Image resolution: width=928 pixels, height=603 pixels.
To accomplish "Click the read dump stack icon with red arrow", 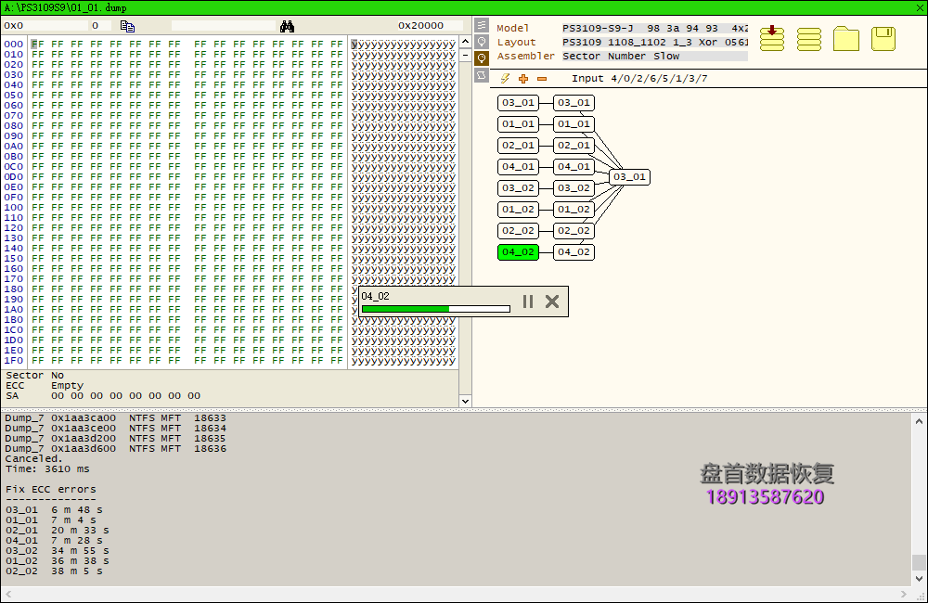I will pyautogui.click(x=772, y=38).
